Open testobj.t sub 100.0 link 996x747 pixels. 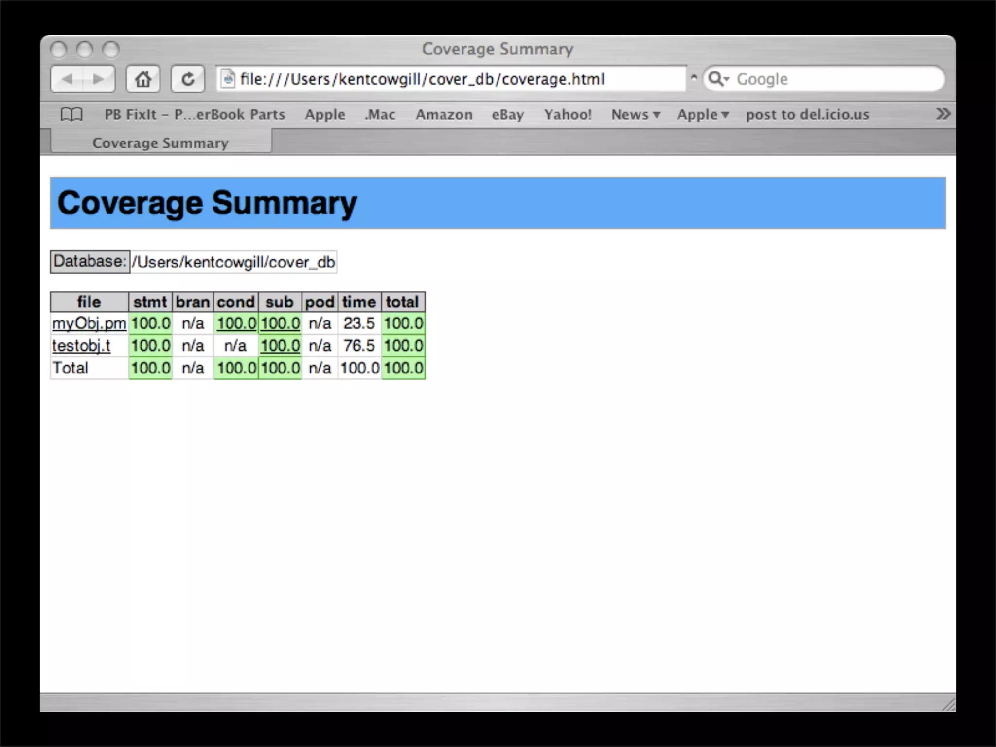pos(280,346)
